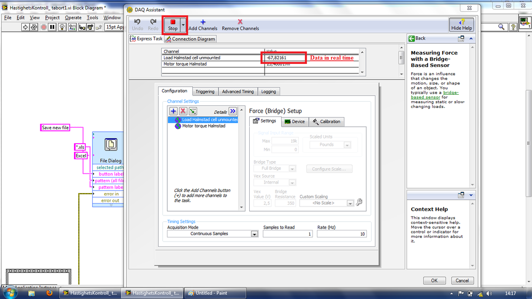This screenshot has height=299, width=532.
Task: Open the Triggering tab
Action: (x=205, y=92)
